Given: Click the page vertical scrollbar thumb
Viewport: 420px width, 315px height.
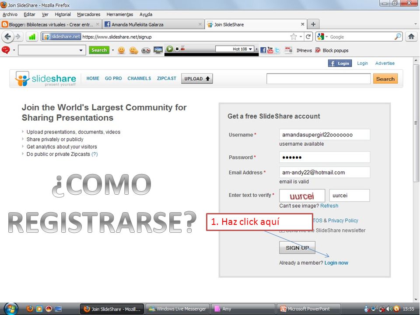Looking at the screenshot, I should point(416,123).
